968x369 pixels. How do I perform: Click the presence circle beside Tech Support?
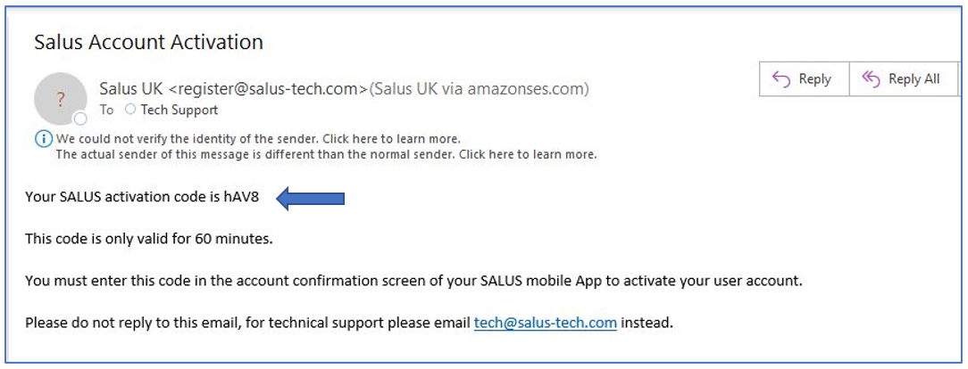click(129, 110)
